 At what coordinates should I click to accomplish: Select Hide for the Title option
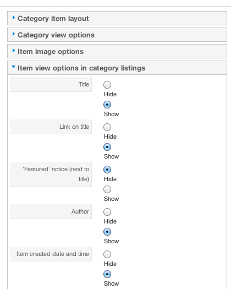point(107,85)
